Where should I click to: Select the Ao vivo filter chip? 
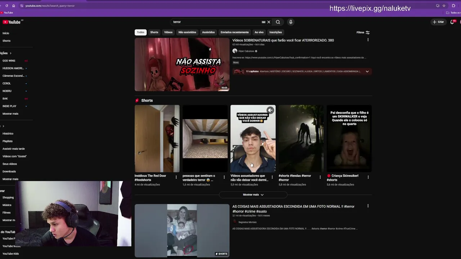[259, 32]
